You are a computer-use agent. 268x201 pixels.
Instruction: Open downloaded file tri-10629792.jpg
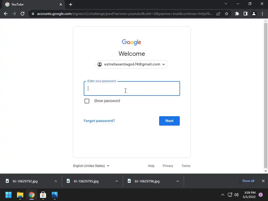click(25, 181)
